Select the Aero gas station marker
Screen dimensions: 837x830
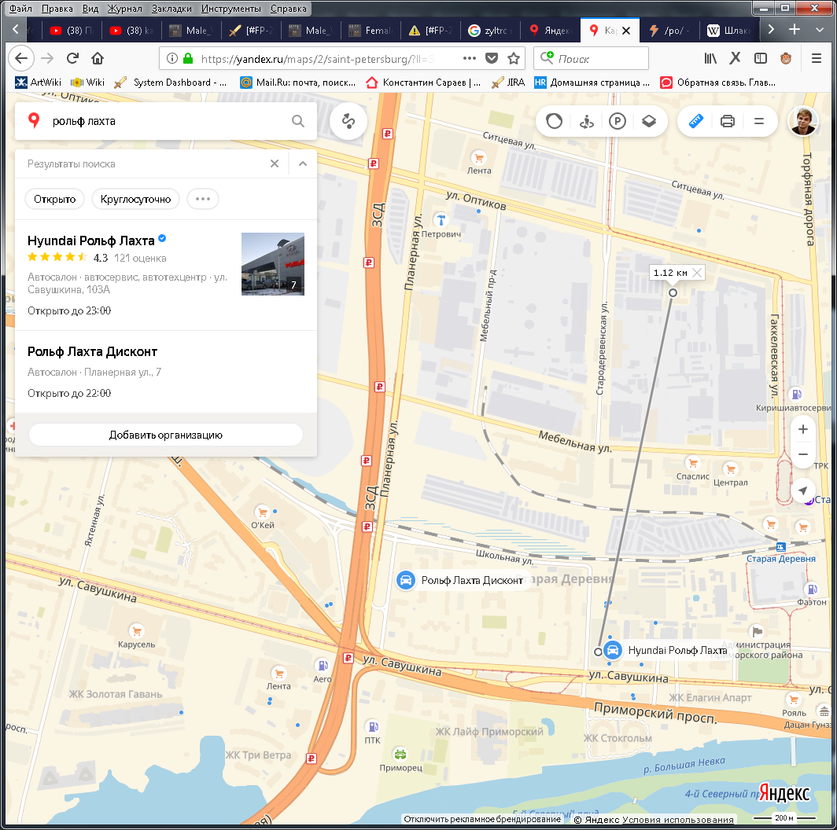tap(322, 665)
